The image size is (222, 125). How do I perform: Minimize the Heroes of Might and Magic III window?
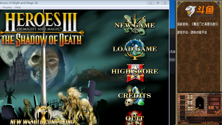150,3
